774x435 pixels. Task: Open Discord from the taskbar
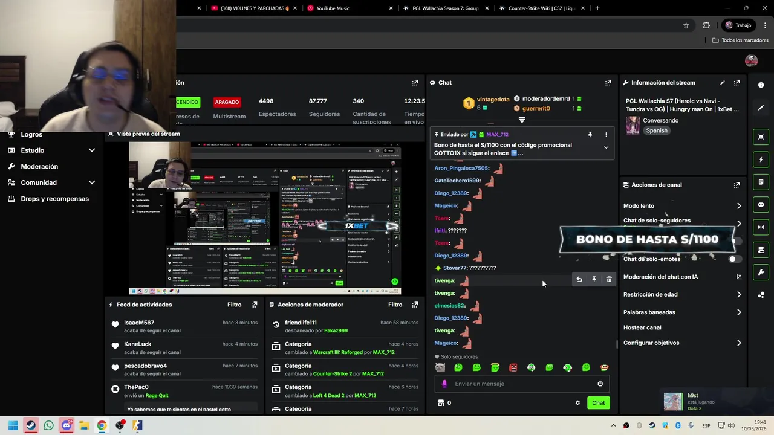coord(67,425)
